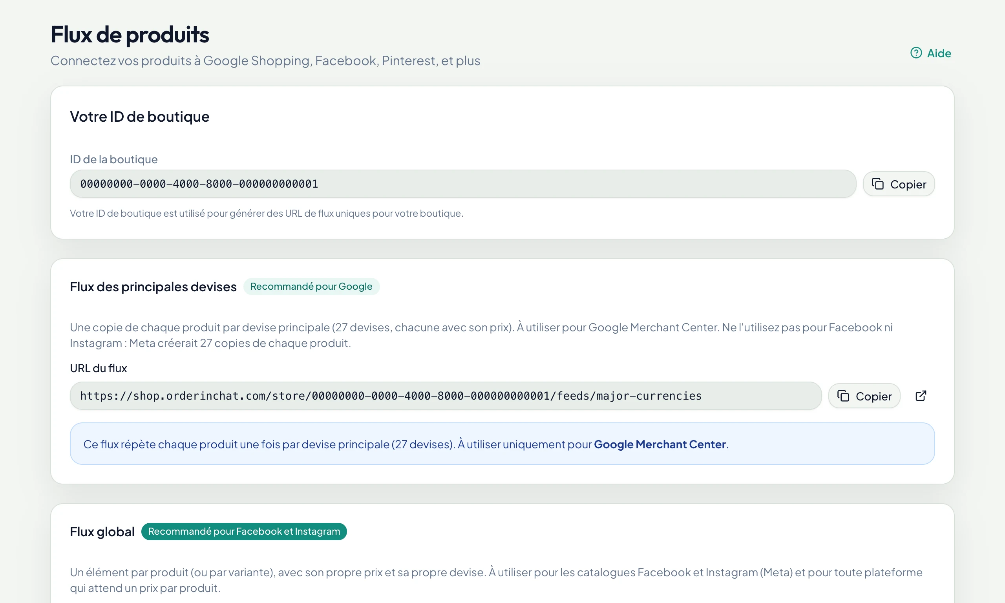Screen dimensions: 1005x603
Task: Click the boutique ID field
Action: click(463, 184)
